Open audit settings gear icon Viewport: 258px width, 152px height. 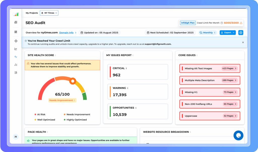tap(241, 32)
